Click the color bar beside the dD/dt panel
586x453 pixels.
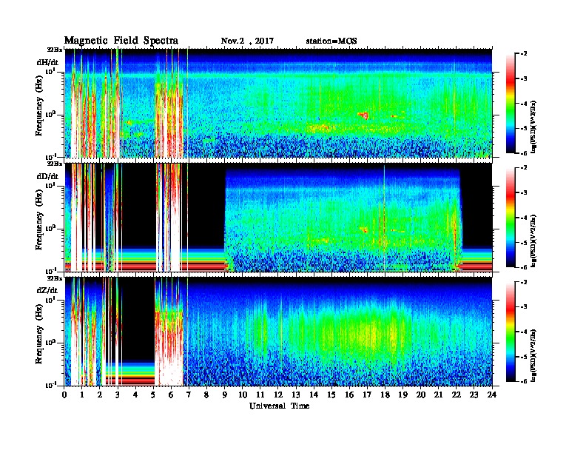pos(511,217)
